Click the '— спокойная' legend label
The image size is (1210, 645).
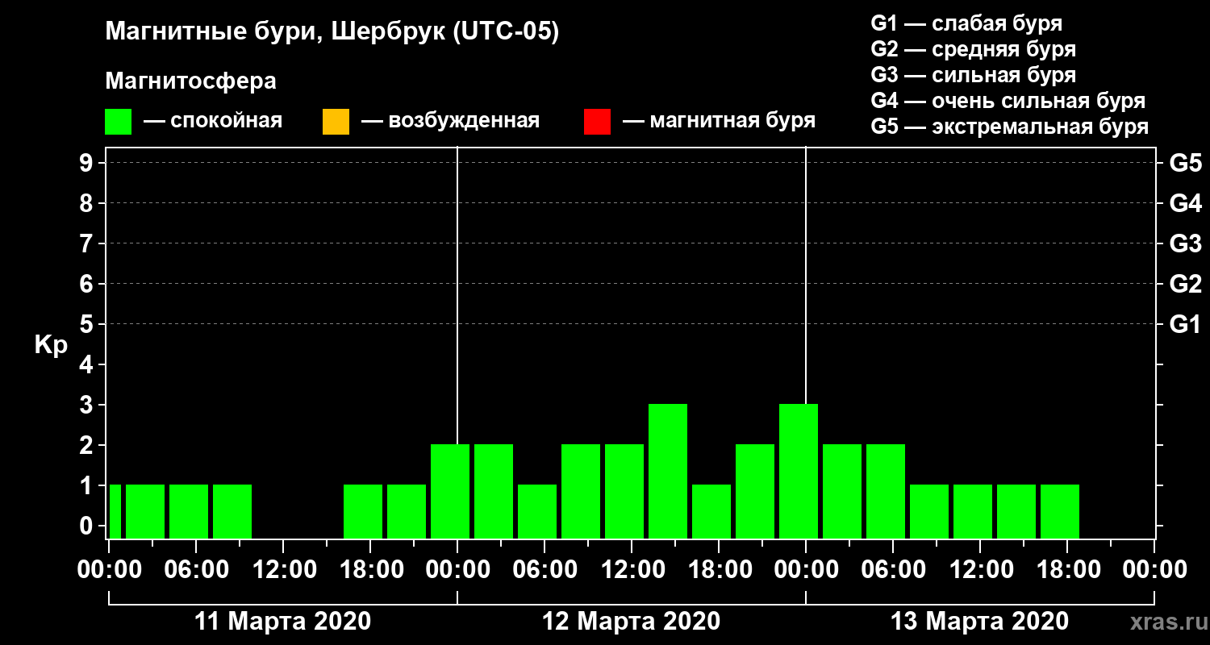(x=213, y=122)
